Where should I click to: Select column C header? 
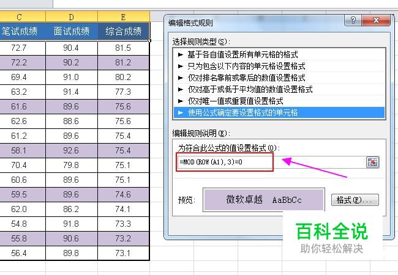click(x=22, y=17)
